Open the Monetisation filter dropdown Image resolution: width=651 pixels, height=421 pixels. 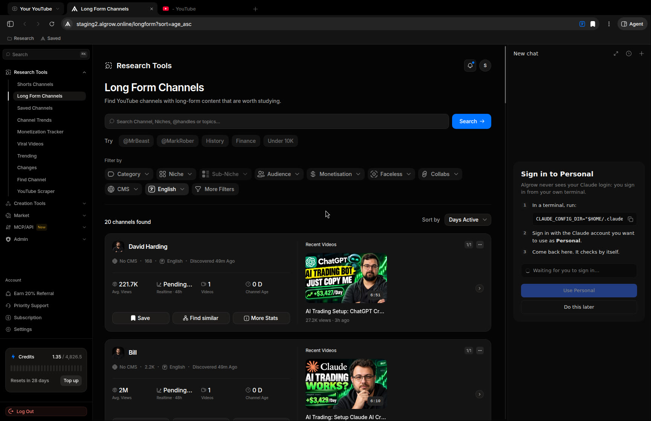click(x=335, y=174)
